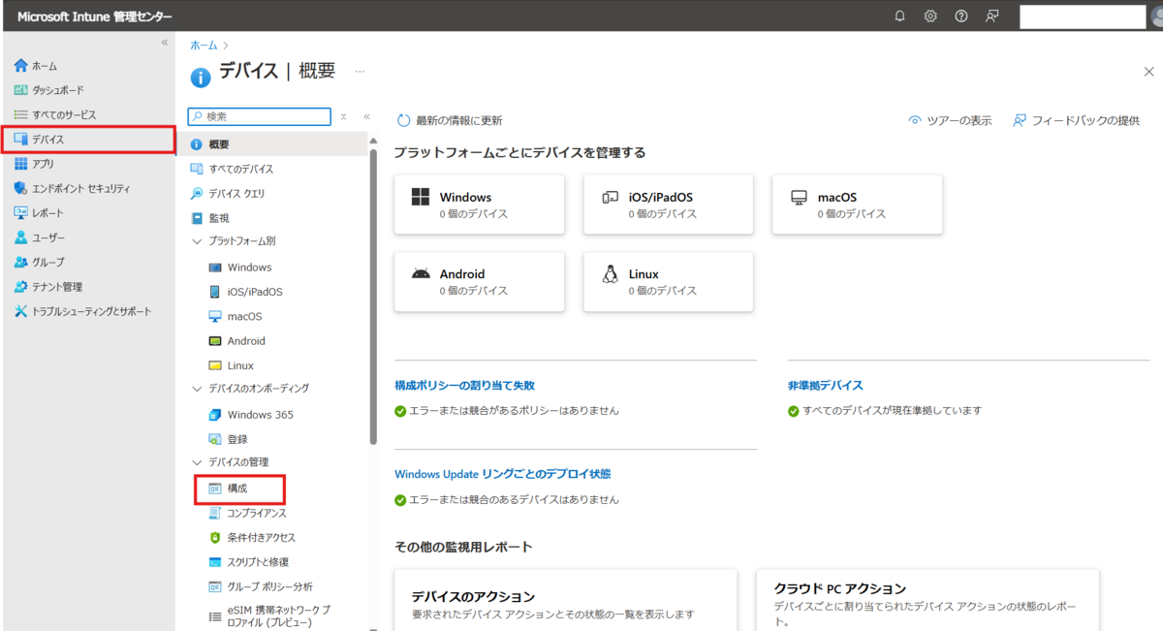
Task: Select デバイス in left navigation
Action: click(x=87, y=140)
